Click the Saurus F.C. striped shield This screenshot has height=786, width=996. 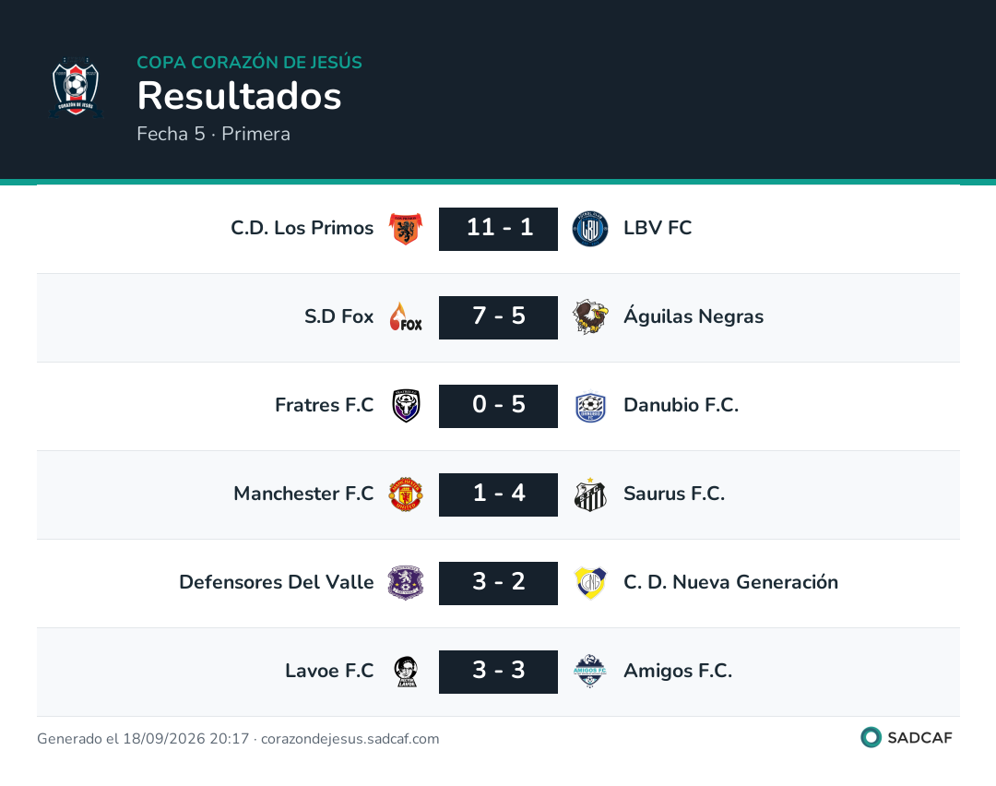click(590, 494)
